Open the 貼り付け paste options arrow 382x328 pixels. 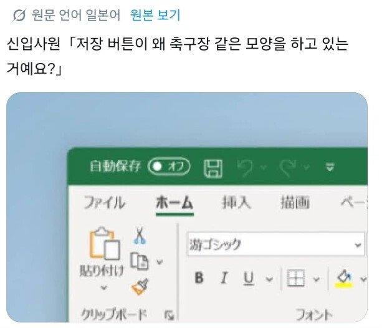click(104, 287)
